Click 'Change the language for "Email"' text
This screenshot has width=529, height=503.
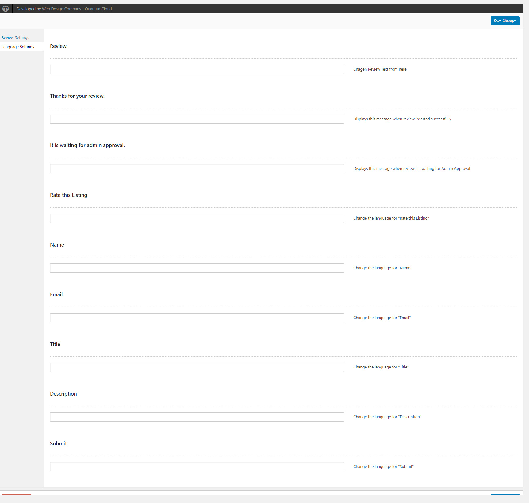point(382,318)
